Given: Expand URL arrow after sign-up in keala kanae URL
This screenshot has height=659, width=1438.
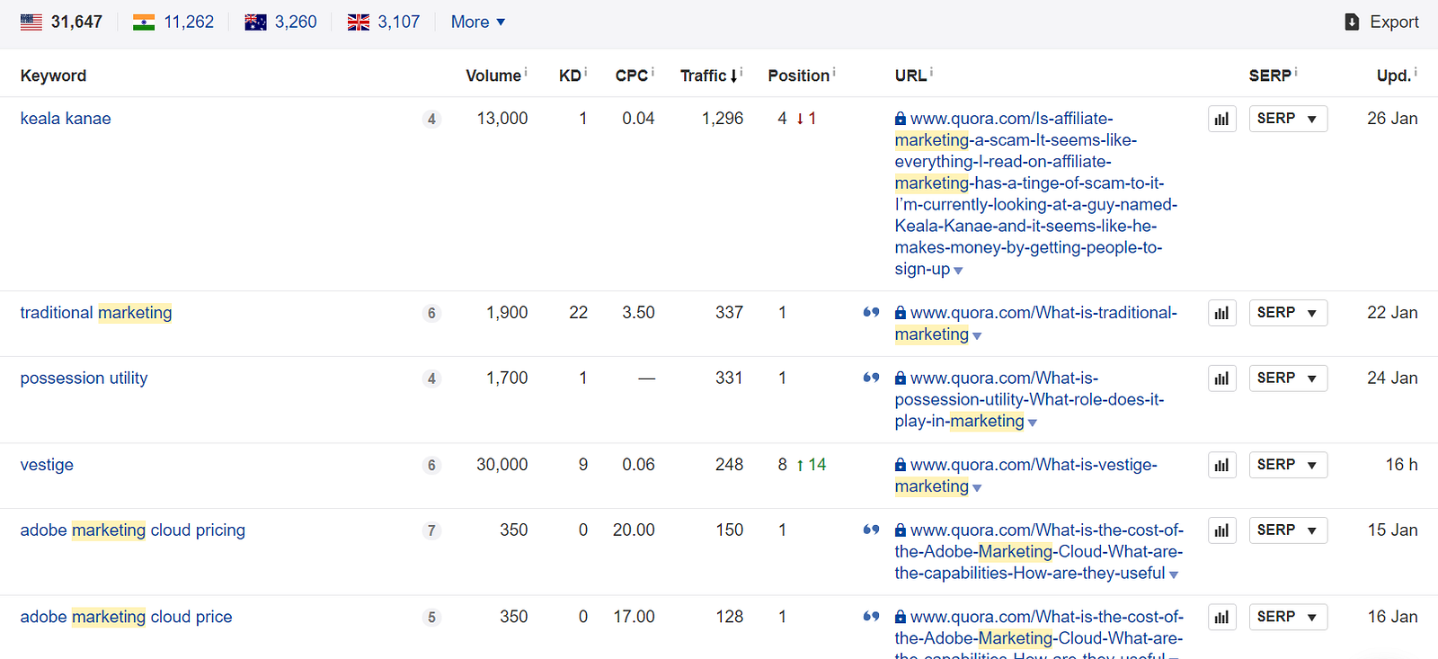Looking at the screenshot, I should pyautogui.click(x=958, y=271).
